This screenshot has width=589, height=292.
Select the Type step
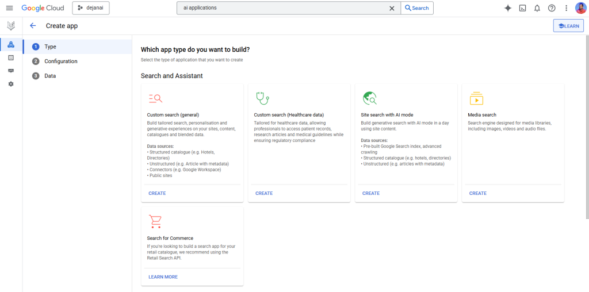tap(50, 47)
